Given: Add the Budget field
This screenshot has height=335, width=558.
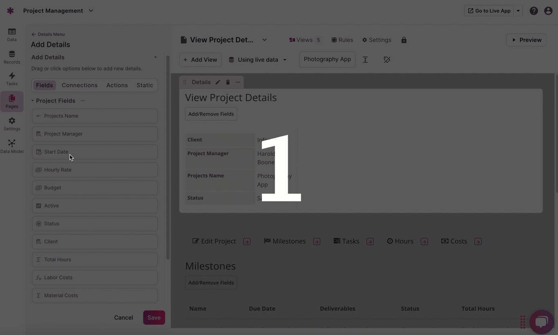Looking at the screenshot, I should [x=95, y=188].
